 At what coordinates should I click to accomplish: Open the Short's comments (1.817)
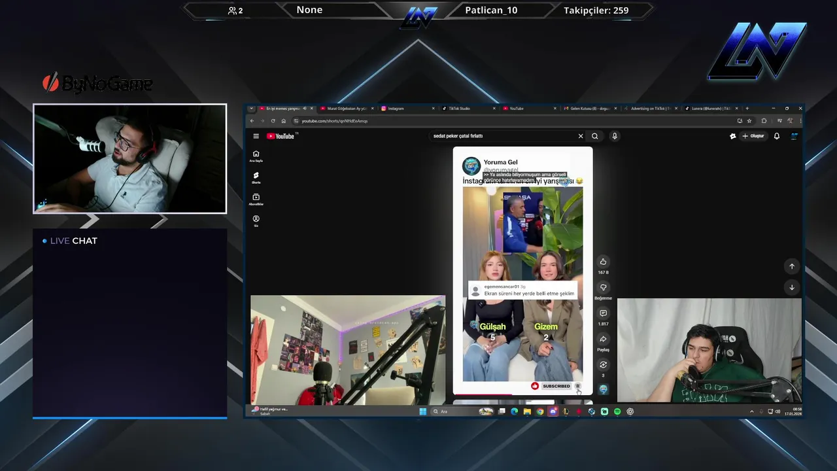pyautogui.click(x=603, y=313)
